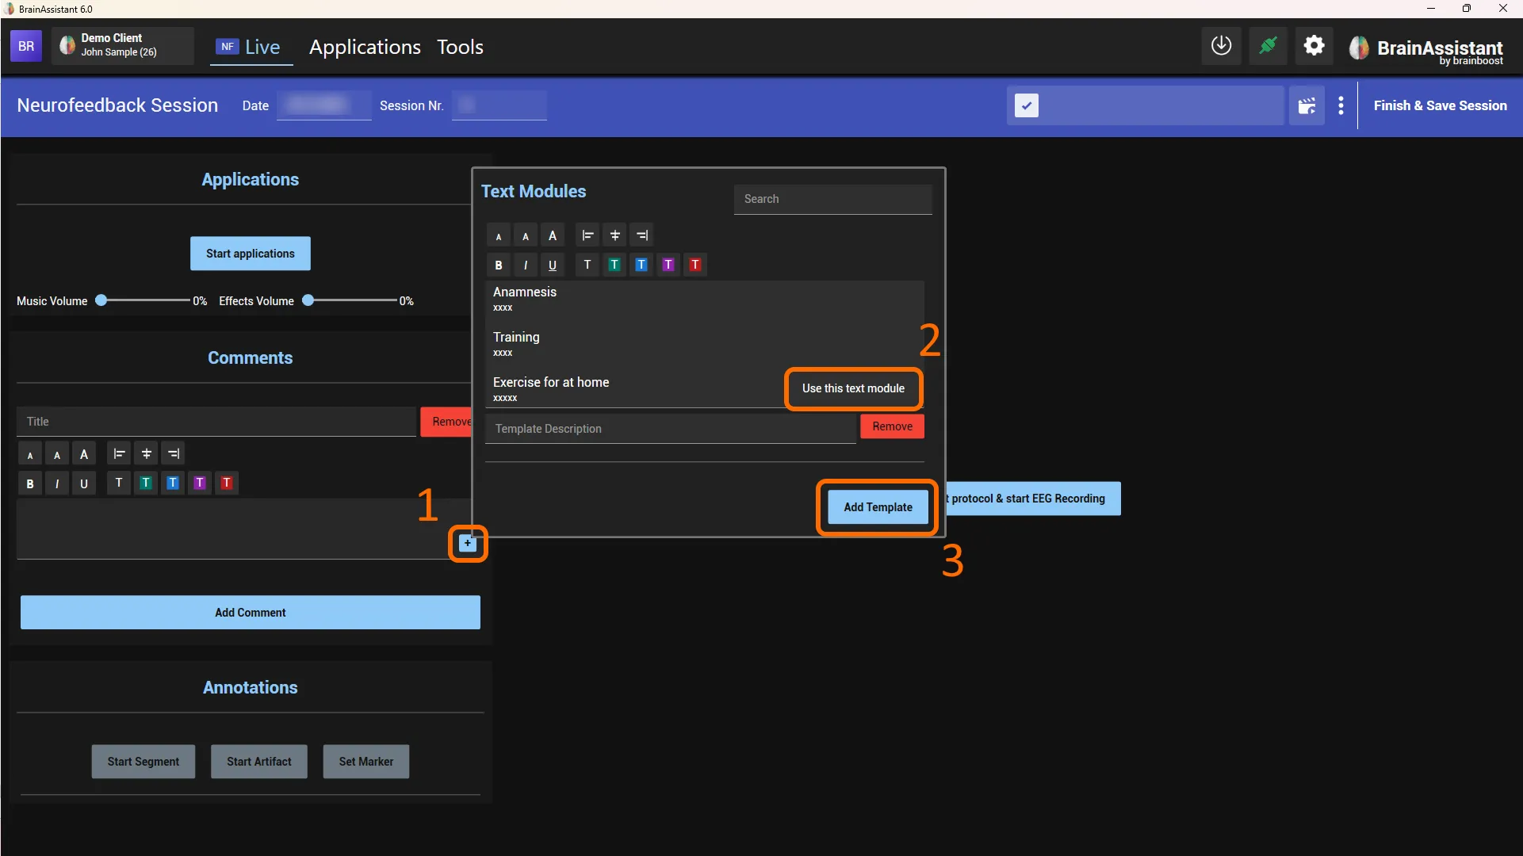Choose red text color in Text Modules

(x=695, y=265)
